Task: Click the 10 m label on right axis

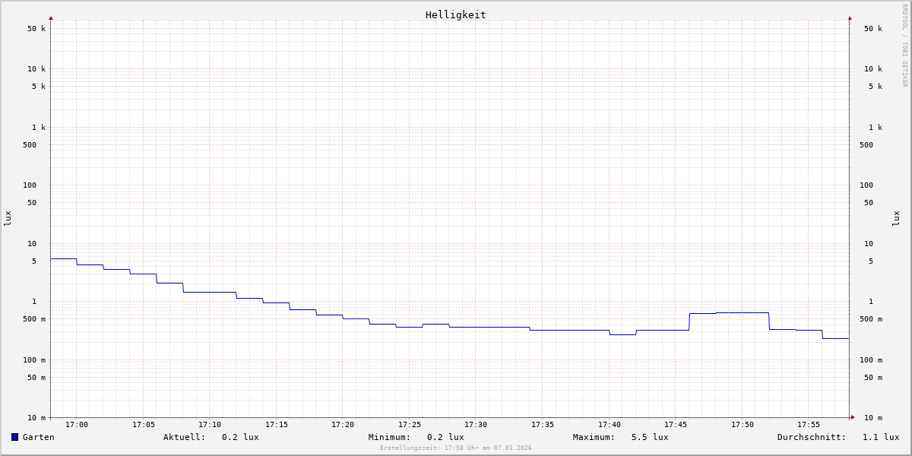Action: click(x=873, y=418)
